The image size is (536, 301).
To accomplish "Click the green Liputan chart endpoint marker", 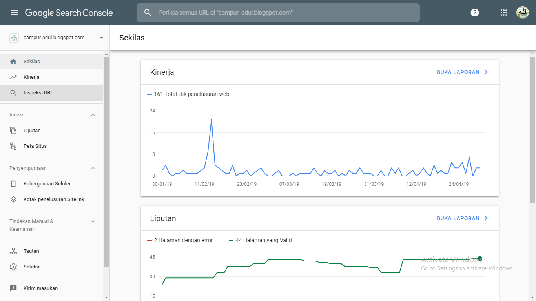I will pos(480,258).
